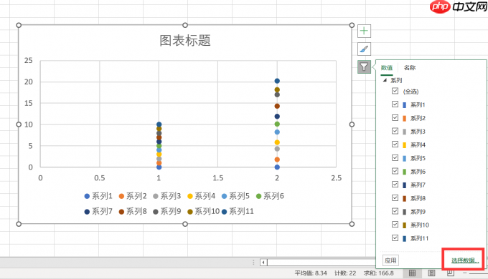This screenshot has height=279, width=488.
Task: Click the 计数: 22 status bar entry
Action: click(x=345, y=273)
